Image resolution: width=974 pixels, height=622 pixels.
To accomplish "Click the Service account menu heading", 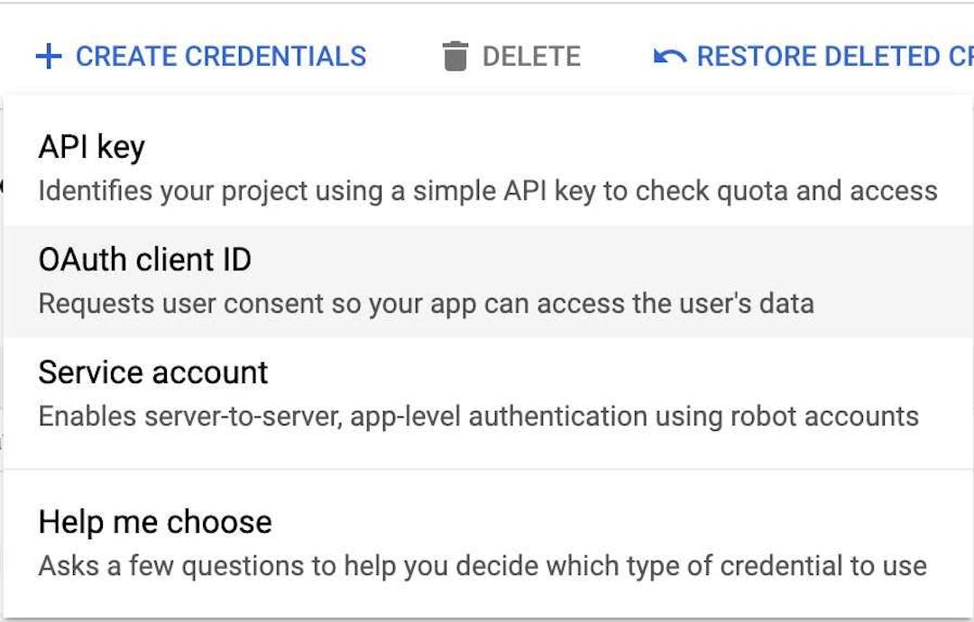I will pos(152,372).
